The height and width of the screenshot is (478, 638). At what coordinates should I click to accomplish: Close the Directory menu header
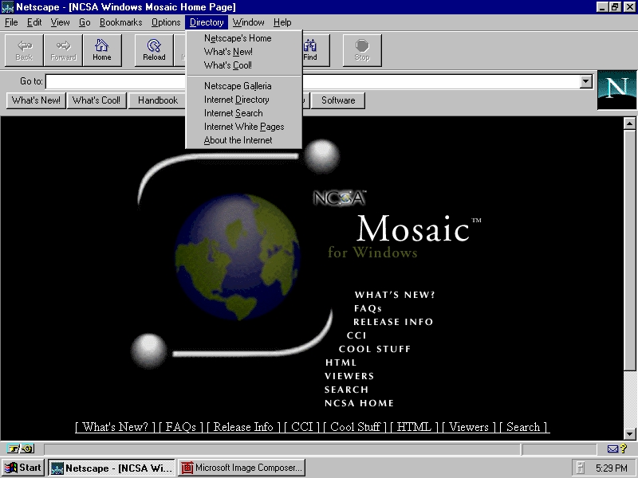tap(207, 22)
